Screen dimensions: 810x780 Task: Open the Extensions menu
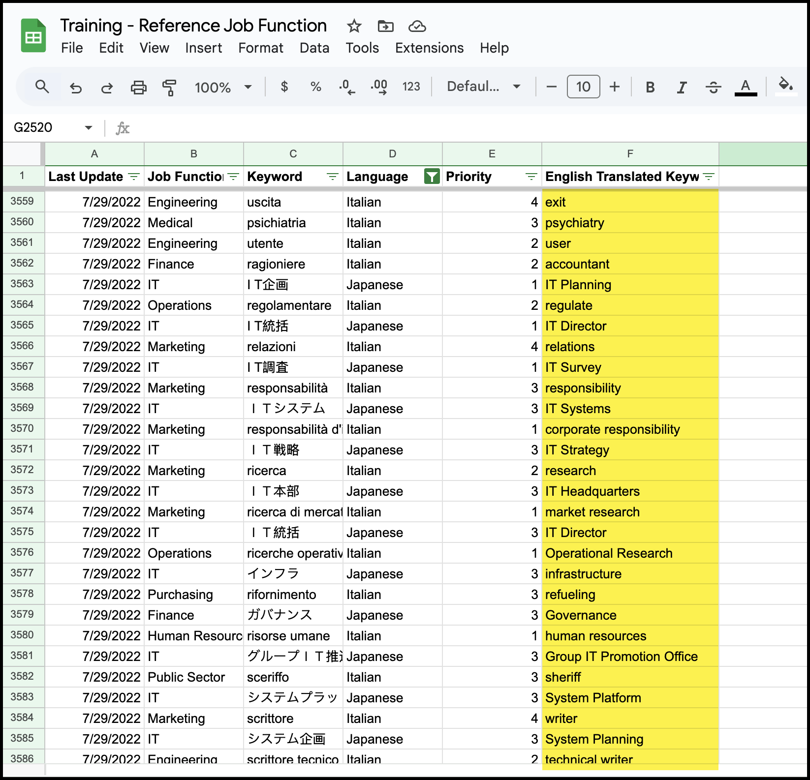[x=429, y=48]
